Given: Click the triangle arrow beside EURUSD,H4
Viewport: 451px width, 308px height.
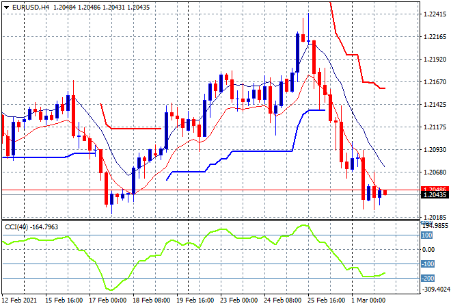Looking at the screenshot, I should pos(6,8).
